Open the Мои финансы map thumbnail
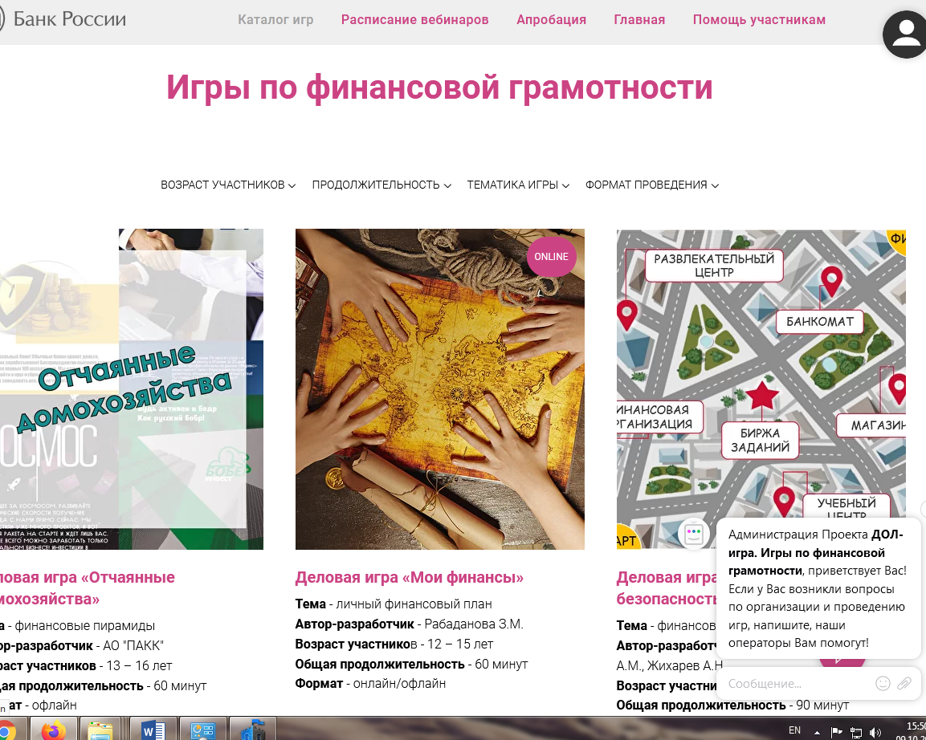The width and height of the screenshot is (926, 740). 440,389
